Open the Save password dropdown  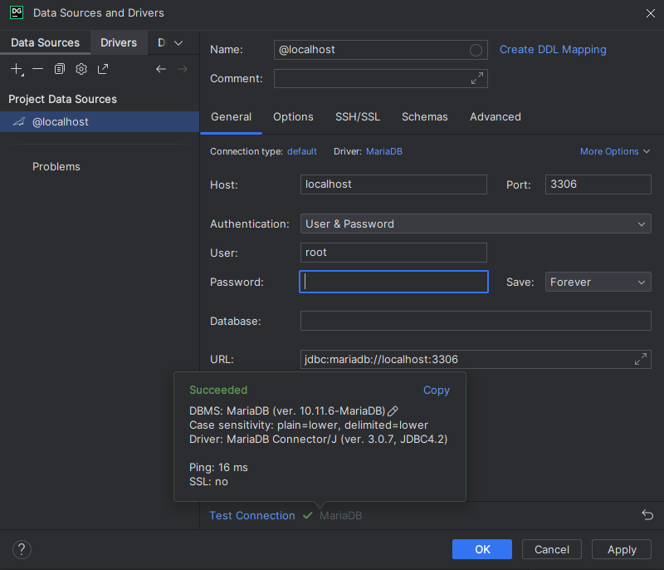(x=598, y=282)
